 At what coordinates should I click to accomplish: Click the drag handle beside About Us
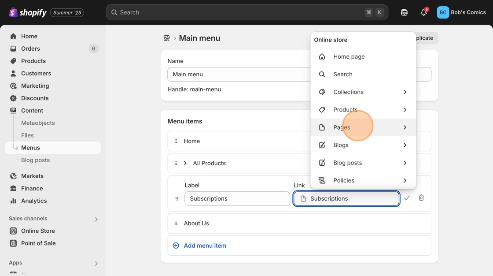coord(176,224)
